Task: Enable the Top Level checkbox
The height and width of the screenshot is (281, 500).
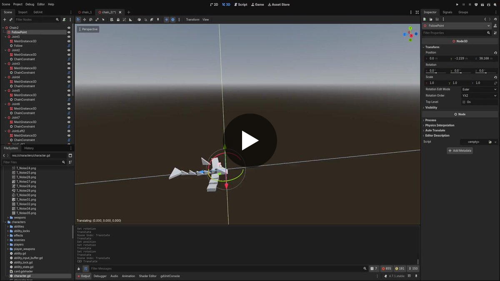Action: [464, 102]
